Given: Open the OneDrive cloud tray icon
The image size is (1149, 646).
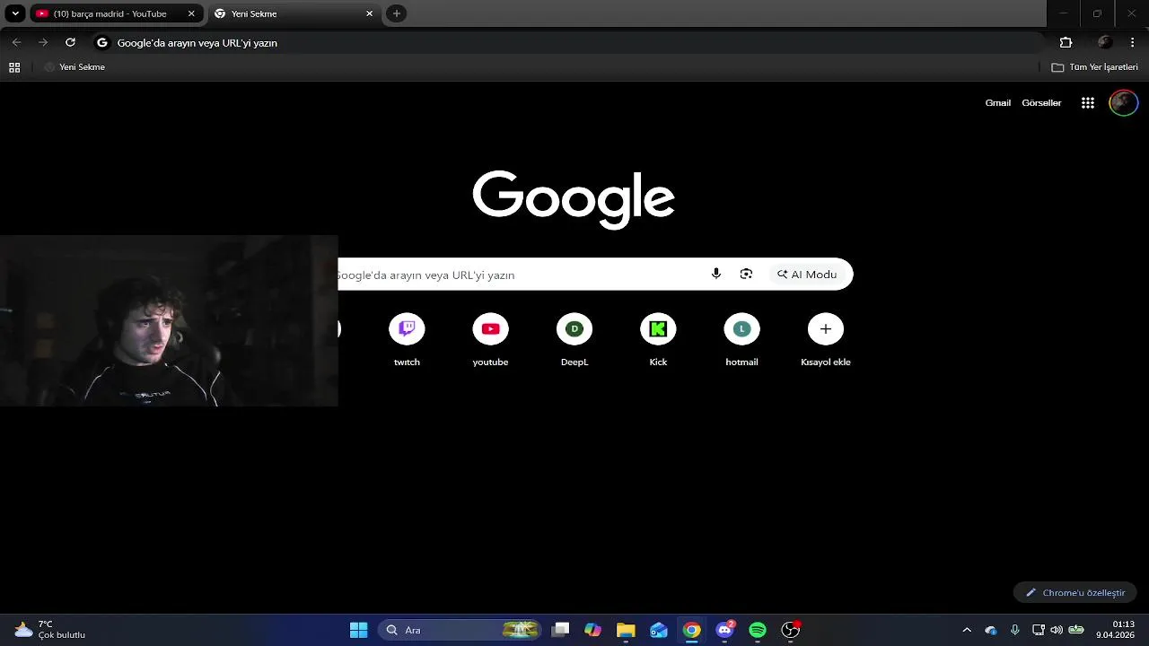Looking at the screenshot, I should coord(991,630).
